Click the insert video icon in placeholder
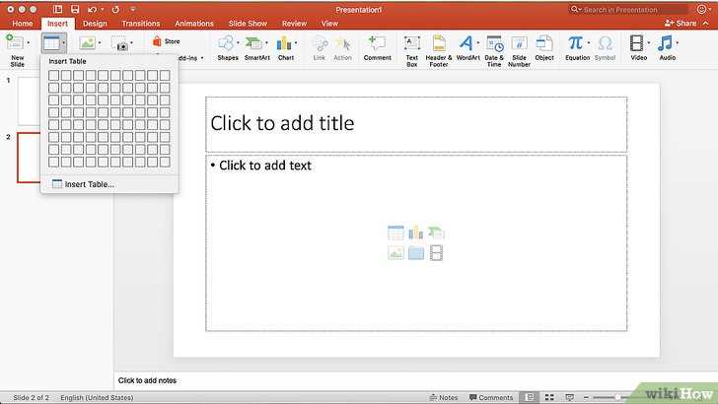Viewport: 718px width, 404px height. pos(436,252)
